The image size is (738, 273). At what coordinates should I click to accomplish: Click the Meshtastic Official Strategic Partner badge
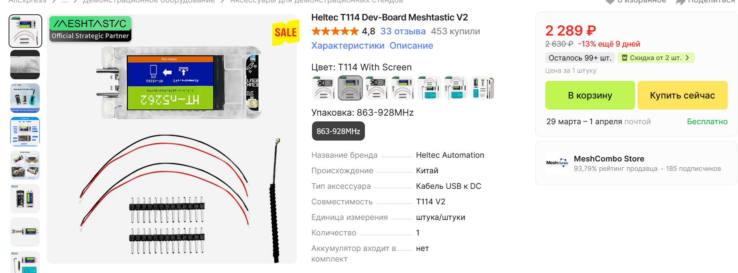90,29
